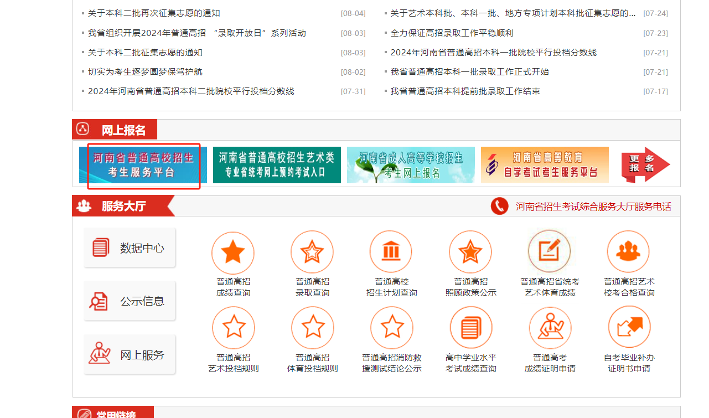Open 河南省高等教育自学考试考生服务平台 banner
The image size is (709, 418).
tap(545, 165)
